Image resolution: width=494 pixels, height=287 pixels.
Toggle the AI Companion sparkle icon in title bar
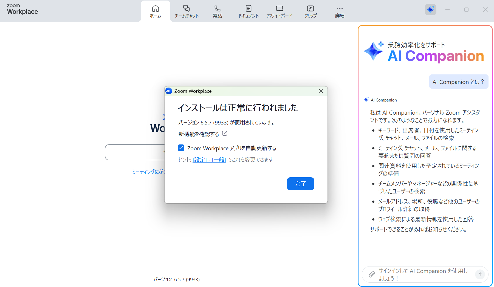pyautogui.click(x=431, y=10)
